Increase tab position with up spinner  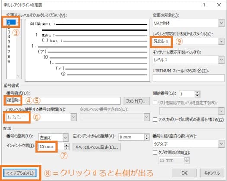pos(187,159)
